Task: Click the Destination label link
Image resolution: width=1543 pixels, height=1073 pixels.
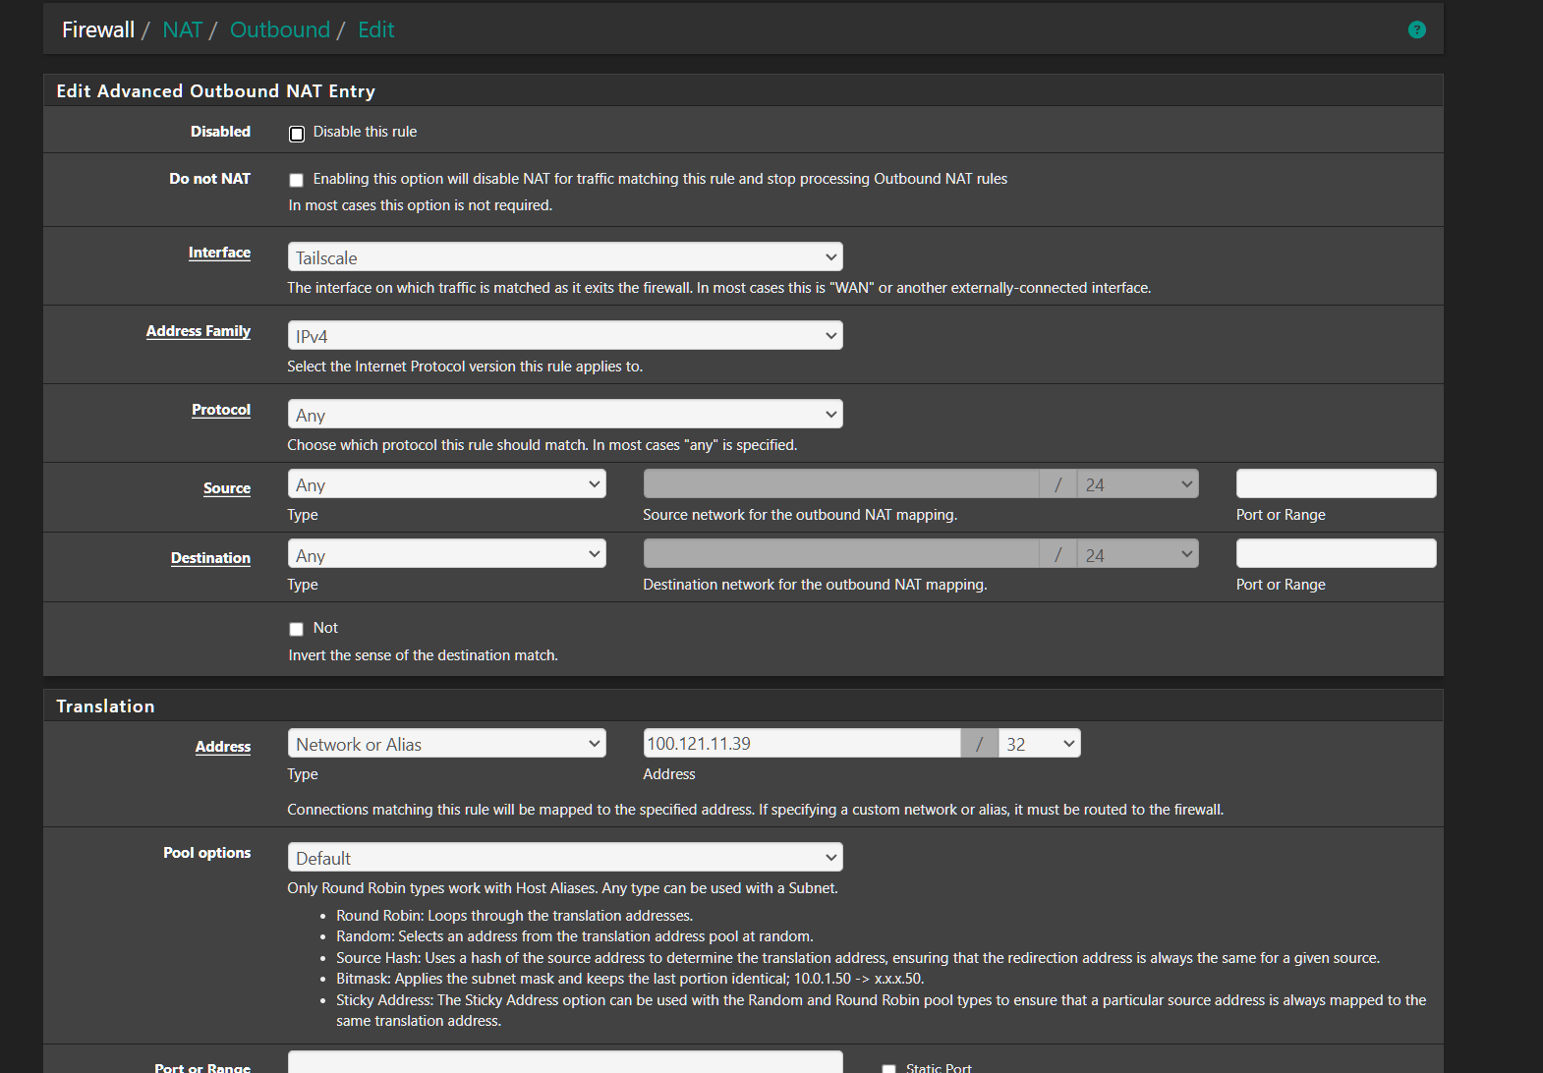Action: [x=210, y=558]
